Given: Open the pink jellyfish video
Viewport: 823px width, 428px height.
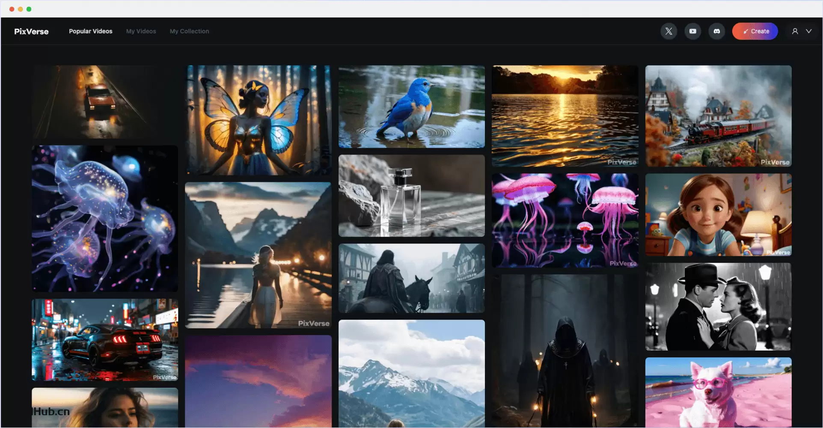Looking at the screenshot, I should [x=565, y=221].
